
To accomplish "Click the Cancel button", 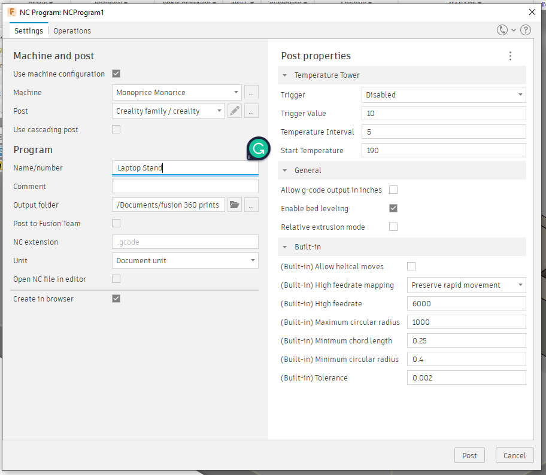I will tap(515, 455).
